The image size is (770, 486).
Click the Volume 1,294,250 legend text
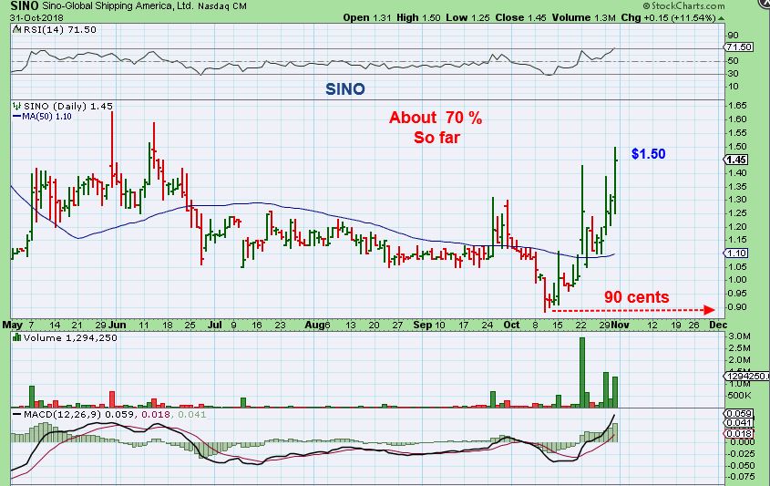[70, 337]
